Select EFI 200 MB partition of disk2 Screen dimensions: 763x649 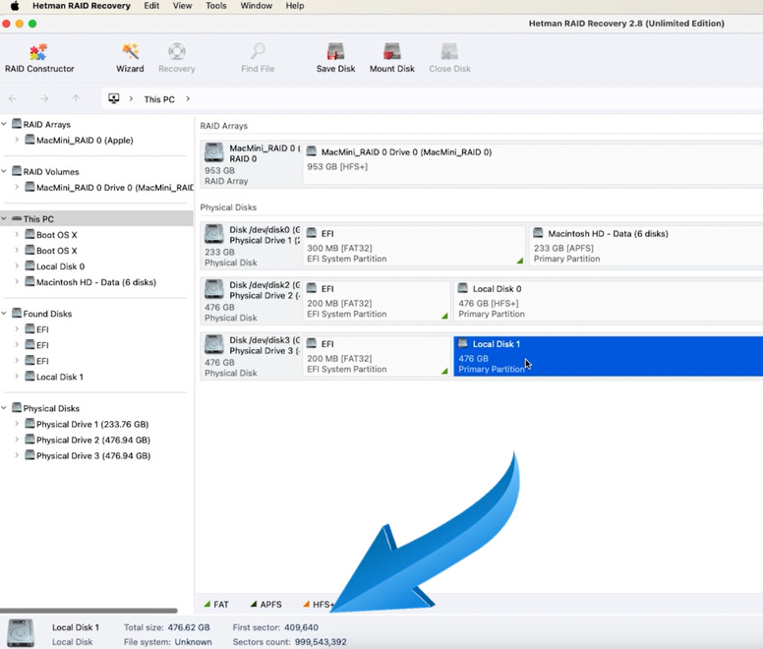(x=377, y=301)
